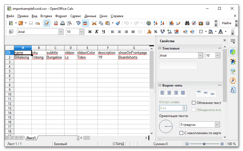Open the toolbar font name dropdown

61,32
